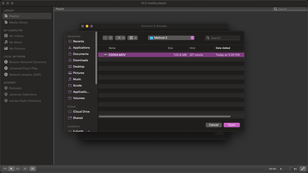Sort files by Date Added column
Image resolution: width=308 pixels, height=173 pixels.
click(223, 48)
